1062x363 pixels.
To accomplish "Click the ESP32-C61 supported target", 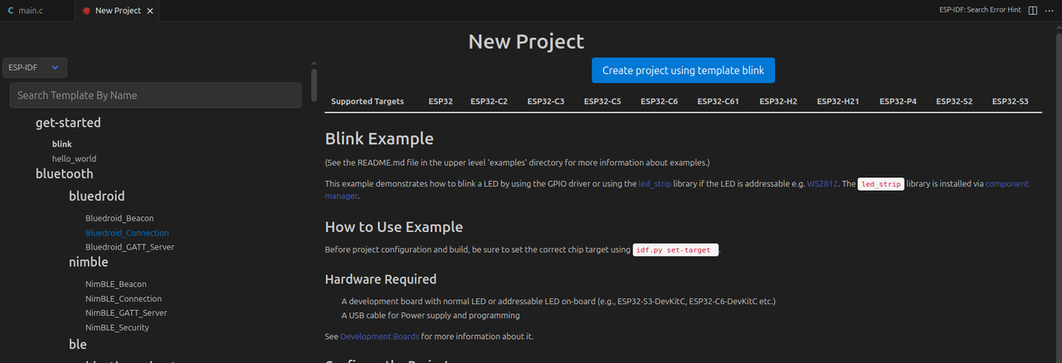I will click(x=718, y=102).
